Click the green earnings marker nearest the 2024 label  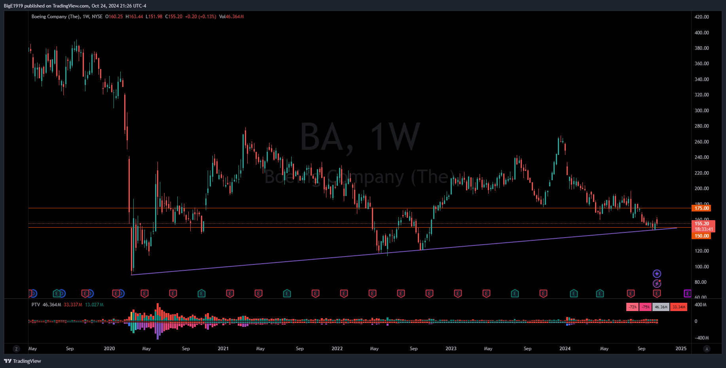tap(574, 293)
